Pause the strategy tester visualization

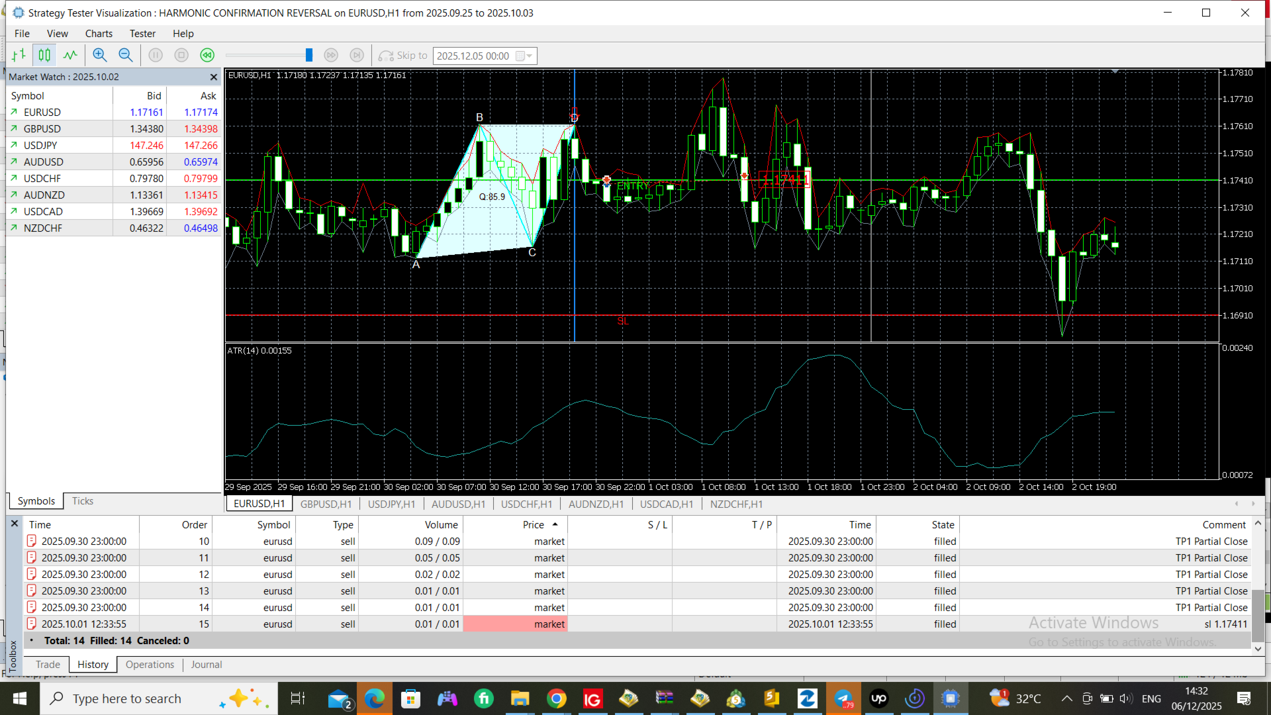coord(156,56)
